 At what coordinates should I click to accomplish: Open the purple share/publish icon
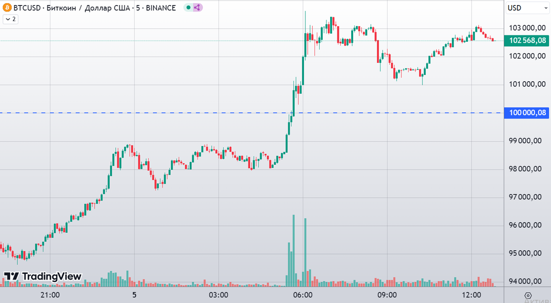pyautogui.click(x=198, y=8)
